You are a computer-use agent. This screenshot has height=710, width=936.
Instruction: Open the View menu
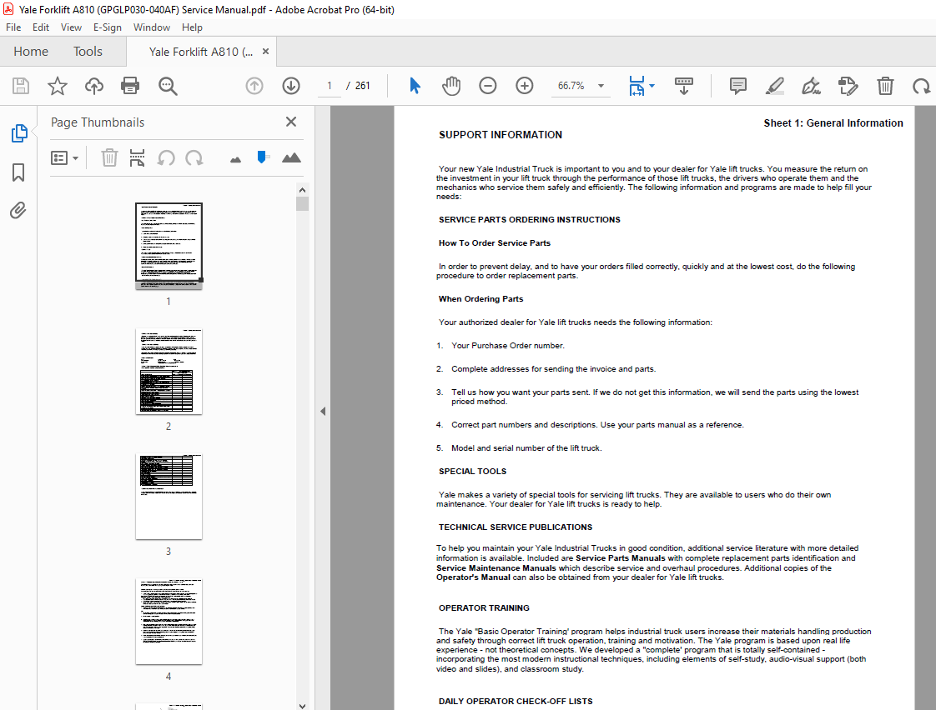click(71, 27)
